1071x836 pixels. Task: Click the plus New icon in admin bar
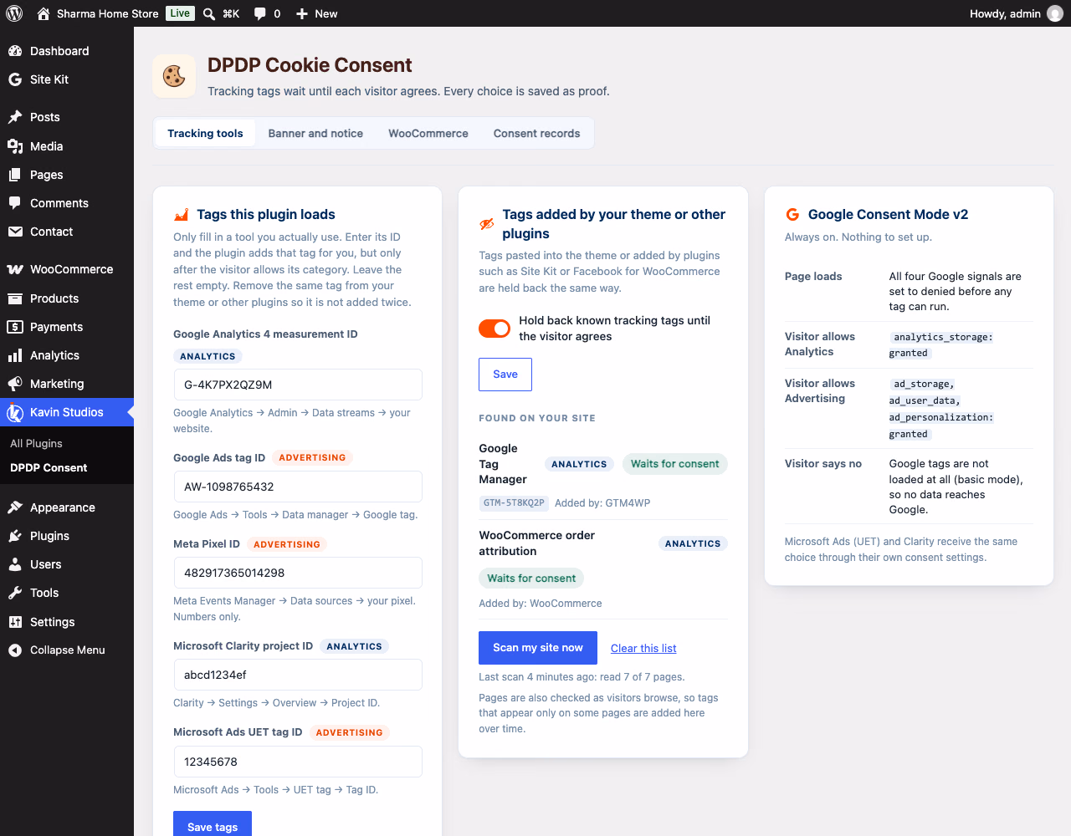click(x=302, y=13)
